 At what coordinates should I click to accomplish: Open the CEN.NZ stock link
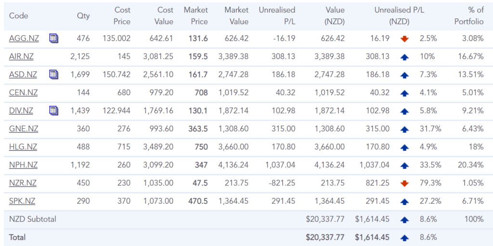[22, 93]
